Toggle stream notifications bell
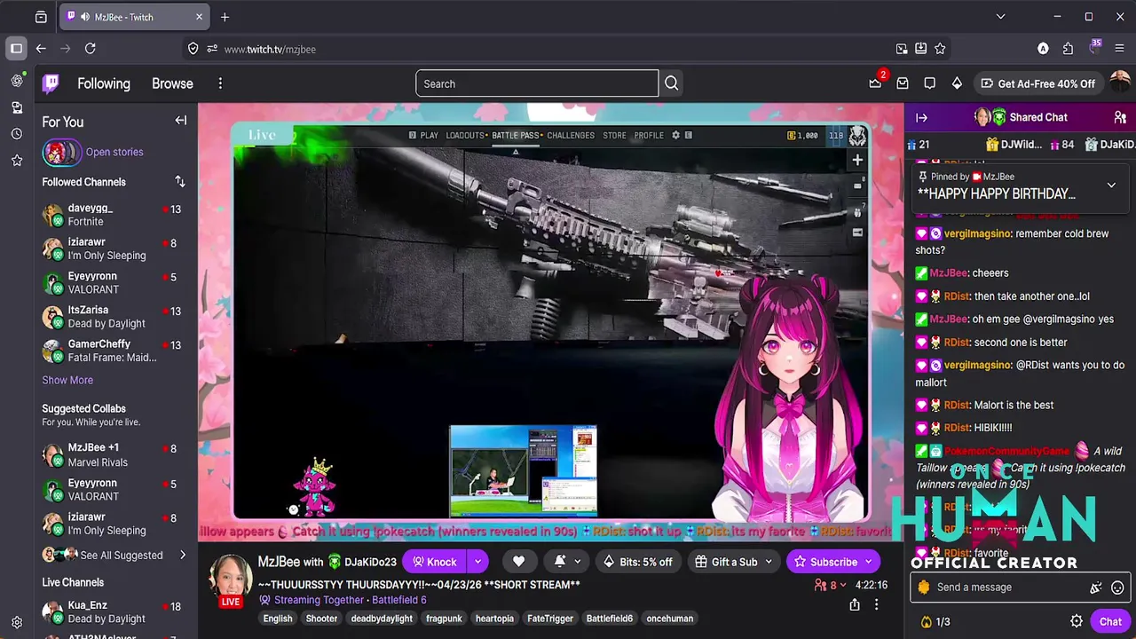Image resolution: width=1136 pixels, height=639 pixels. pyautogui.click(x=560, y=561)
